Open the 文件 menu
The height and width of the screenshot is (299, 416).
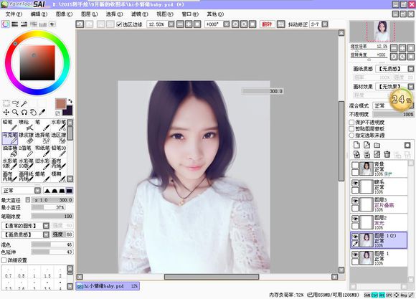pyautogui.click(x=14, y=14)
